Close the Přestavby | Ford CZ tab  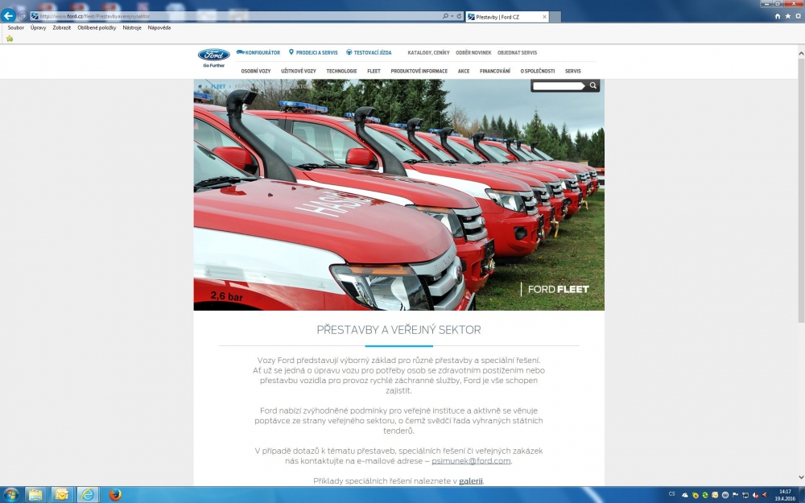[x=544, y=17]
